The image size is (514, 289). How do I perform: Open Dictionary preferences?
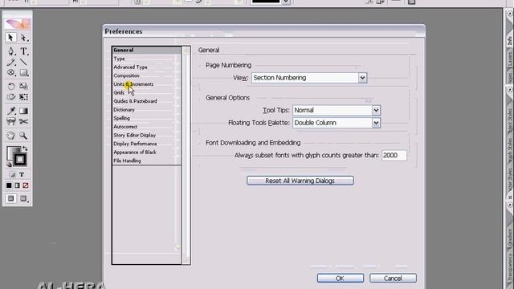[146, 110]
